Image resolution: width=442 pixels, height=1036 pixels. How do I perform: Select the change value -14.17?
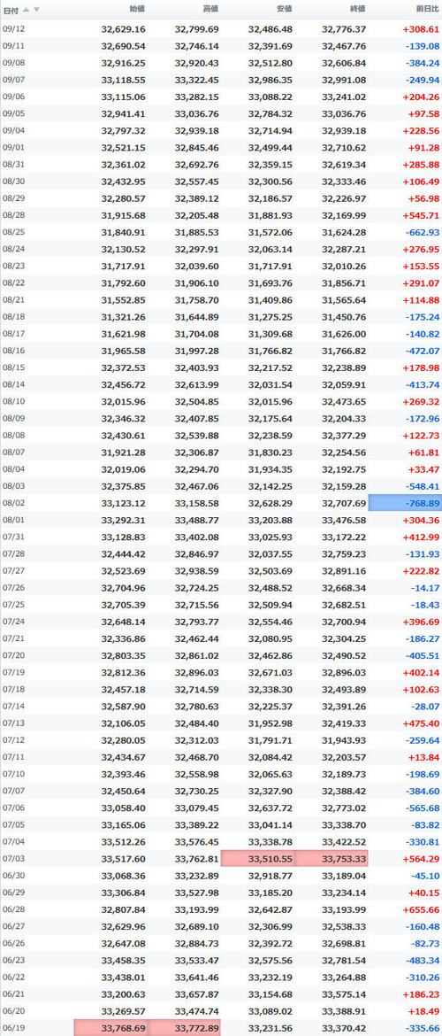tap(425, 588)
